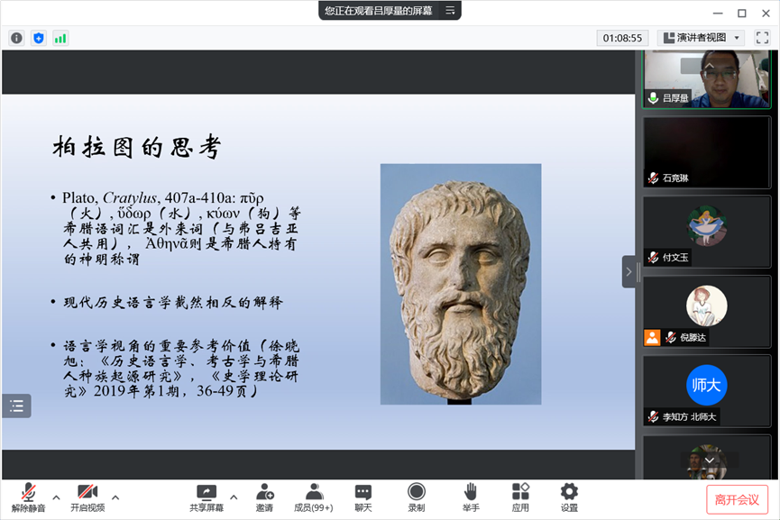
Task: Unmute microphone via 解除静音
Action: 29,497
